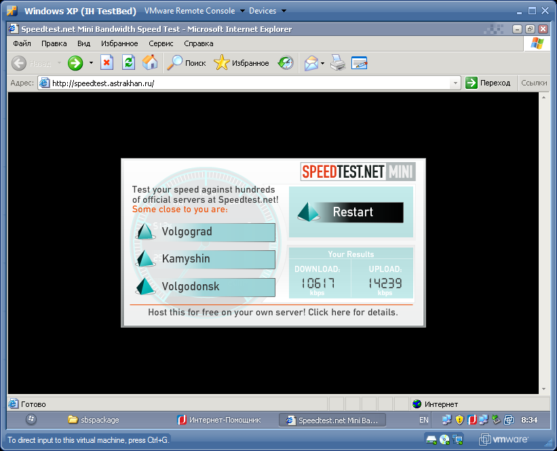Image resolution: width=557 pixels, height=451 pixels.
Task: Open the Избранное menu in menu bar
Action: [119, 43]
